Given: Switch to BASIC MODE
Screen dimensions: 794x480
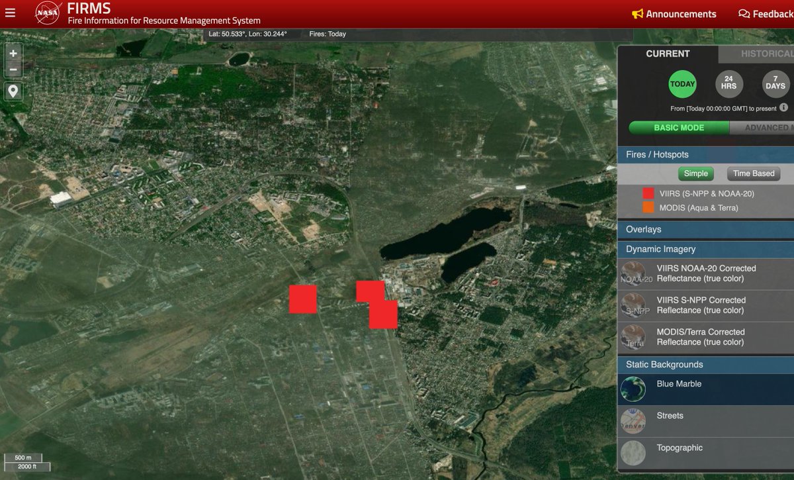Looking at the screenshot, I should (679, 128).
